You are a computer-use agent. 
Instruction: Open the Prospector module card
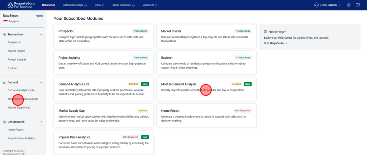[x=104, y=36]
